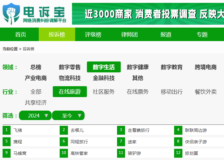The image size is (224, 160).
Task: Select the 跨境电商 domain
Action: pyautogui.click(x=206, y=67)
